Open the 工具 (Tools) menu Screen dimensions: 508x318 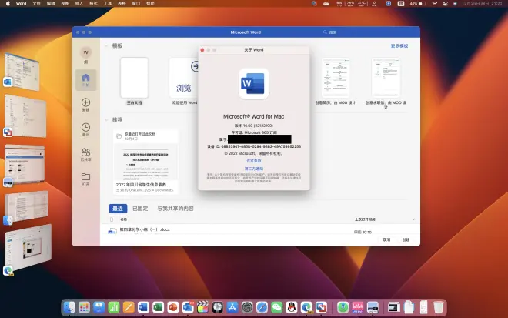[x=108, y=4]
